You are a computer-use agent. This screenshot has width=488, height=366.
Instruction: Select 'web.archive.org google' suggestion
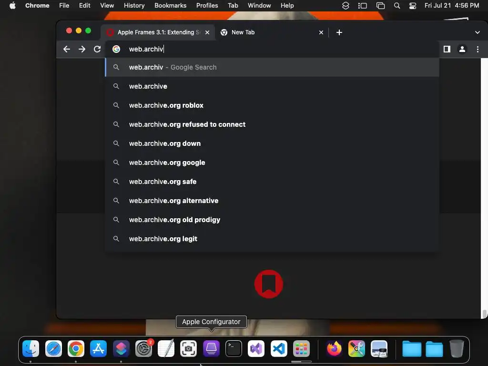pos(272,163)
